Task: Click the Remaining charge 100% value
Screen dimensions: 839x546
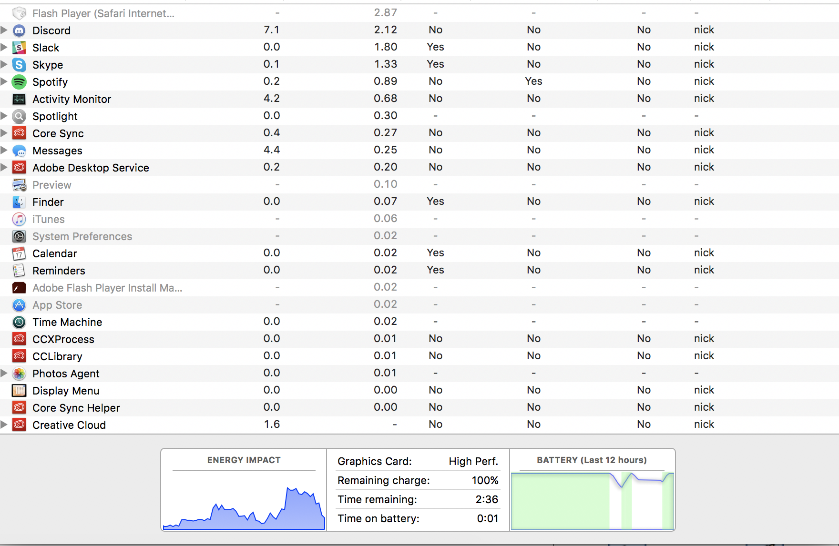Action: [485, 480]
